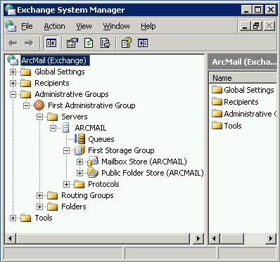Screen dimensions: 280x262
Task: Toggle the Show/Hide Action Pane icon
Action: 143,43
